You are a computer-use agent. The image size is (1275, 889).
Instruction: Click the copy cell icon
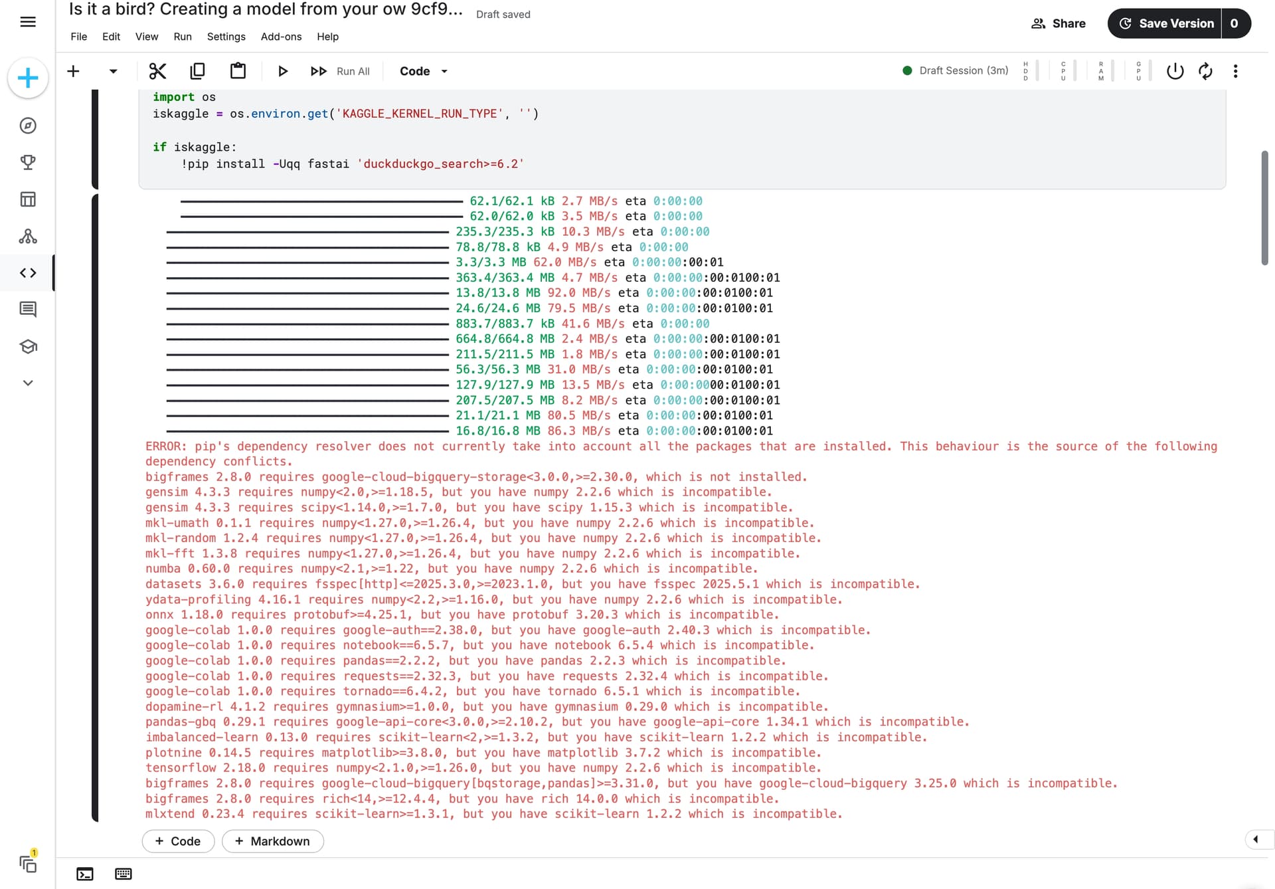pyautogui.click(x=197, y=71)
